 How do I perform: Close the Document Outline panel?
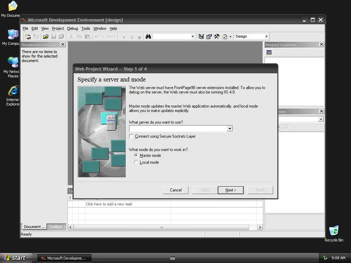(x=63, y=45)
